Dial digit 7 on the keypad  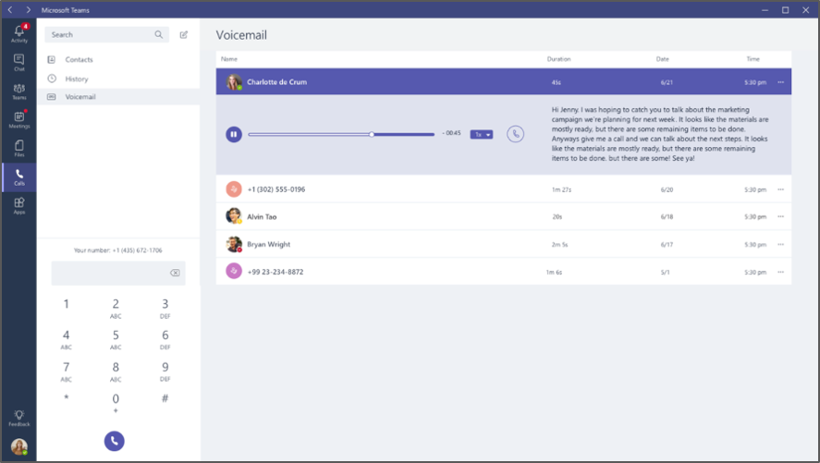click(66, 371)
